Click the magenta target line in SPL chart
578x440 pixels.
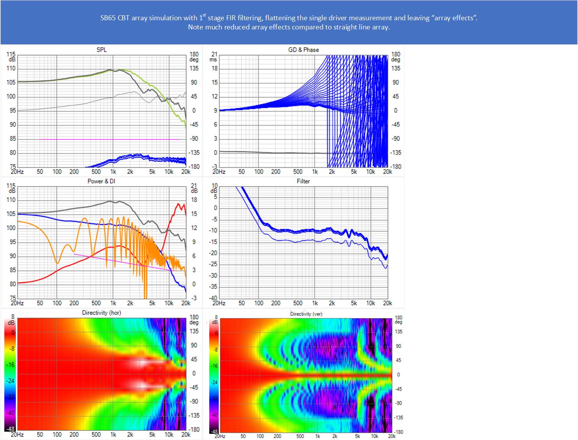[x=109, y=139]
